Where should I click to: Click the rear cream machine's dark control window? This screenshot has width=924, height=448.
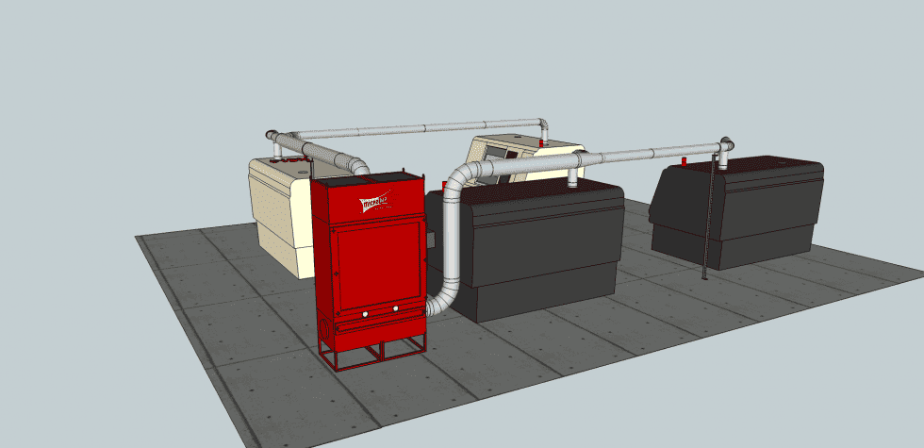tap(499, 154)
